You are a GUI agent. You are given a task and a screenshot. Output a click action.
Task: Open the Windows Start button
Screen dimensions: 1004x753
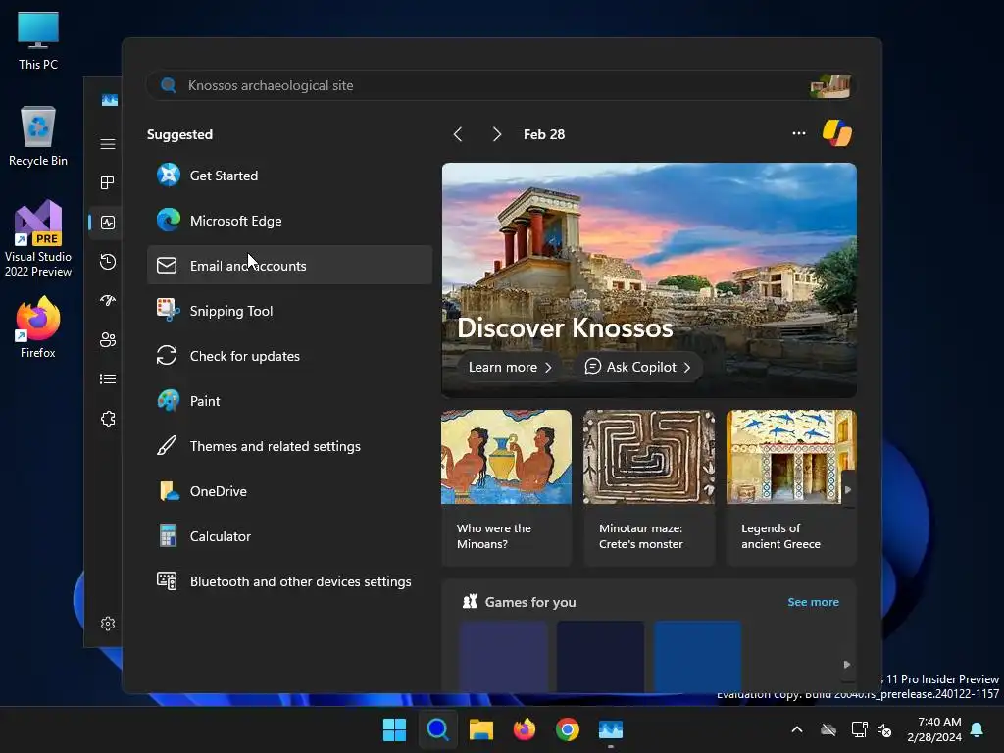click(x=394, y=729)
